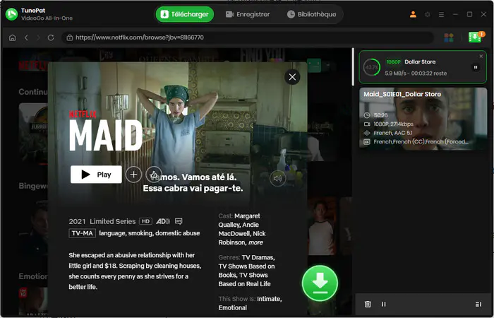Click the subtitles badge icon

[x=179, y=220]
